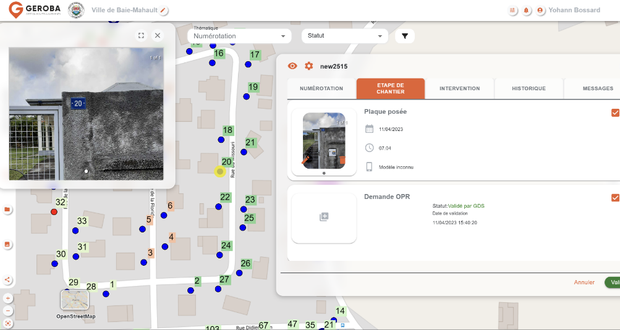Uncheck the Plaque posée checkbox
620x330 pixels.
pyautogui.click(x=614, y=112)
